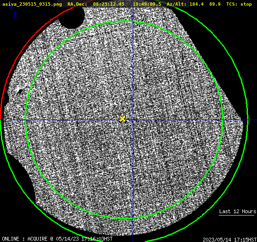Click the blue N north compass label
The height and width of the screenshot is (242, 257).
(x=11, y=8)
